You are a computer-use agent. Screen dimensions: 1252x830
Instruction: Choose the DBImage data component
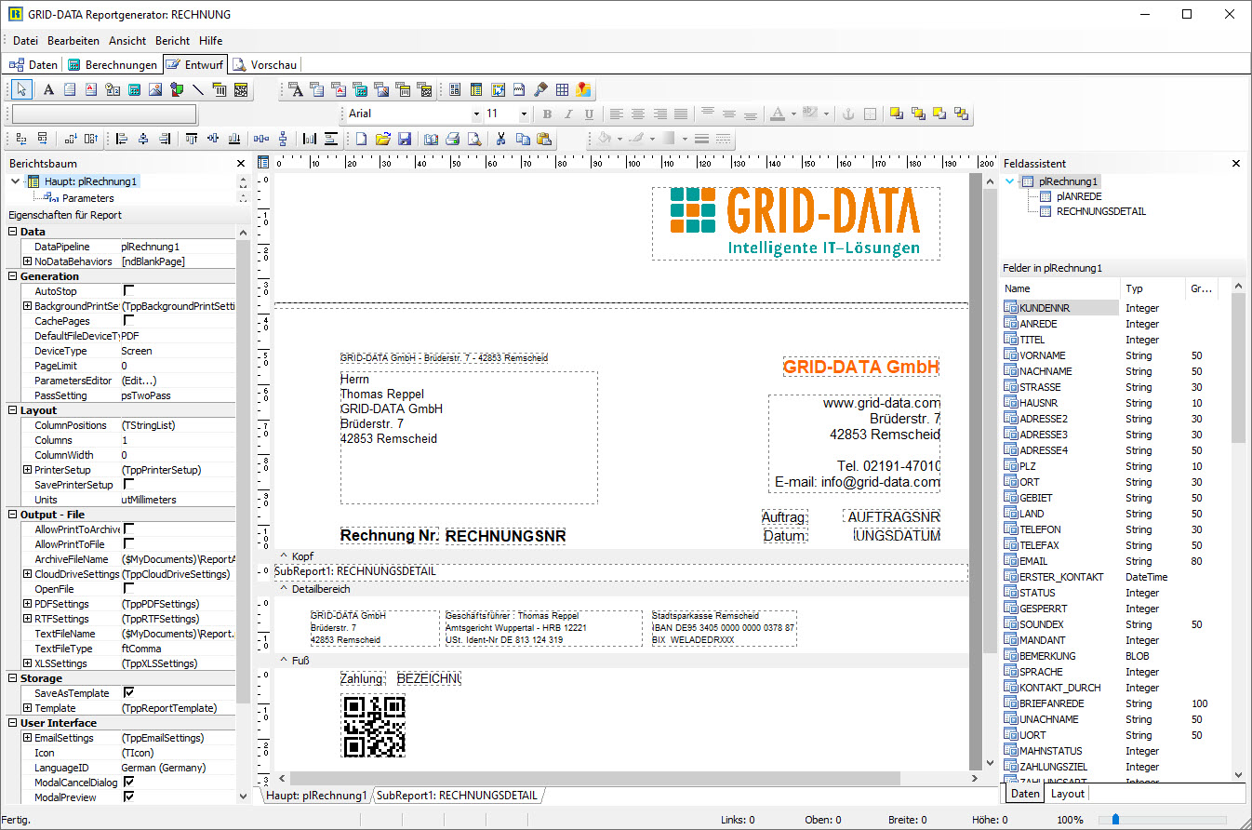381,89
